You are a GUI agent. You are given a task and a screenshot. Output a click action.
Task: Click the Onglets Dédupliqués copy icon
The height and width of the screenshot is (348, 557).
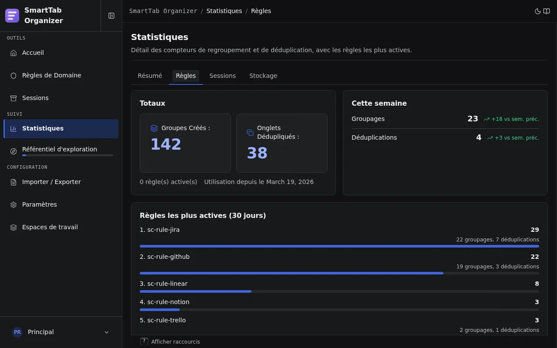[x=250, y=133]
